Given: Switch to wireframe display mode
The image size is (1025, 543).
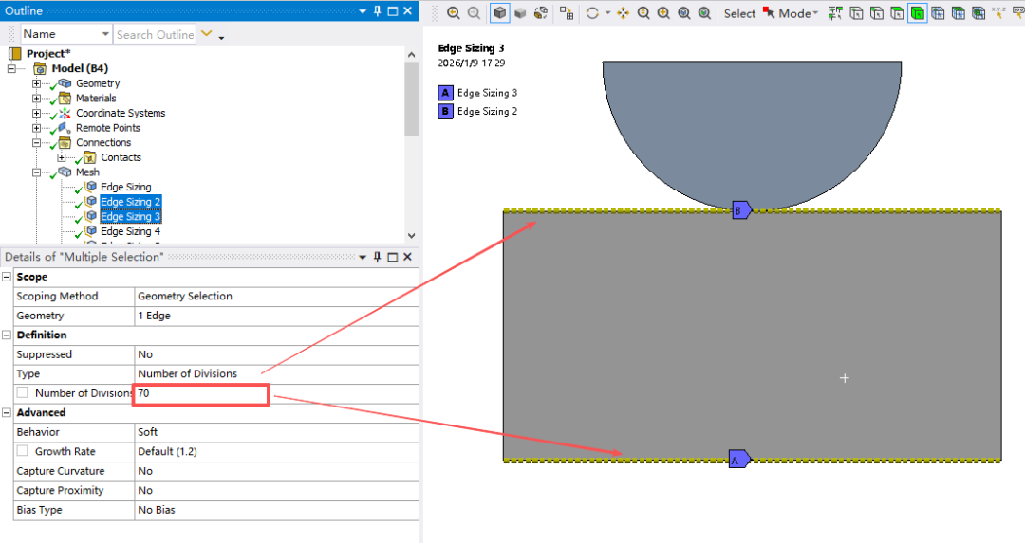Looking at the screenshot, I should click(x=541, y=13).
